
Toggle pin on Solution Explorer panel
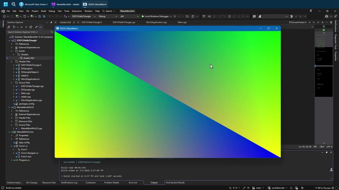pyautogui.click(x=51, y=22)
